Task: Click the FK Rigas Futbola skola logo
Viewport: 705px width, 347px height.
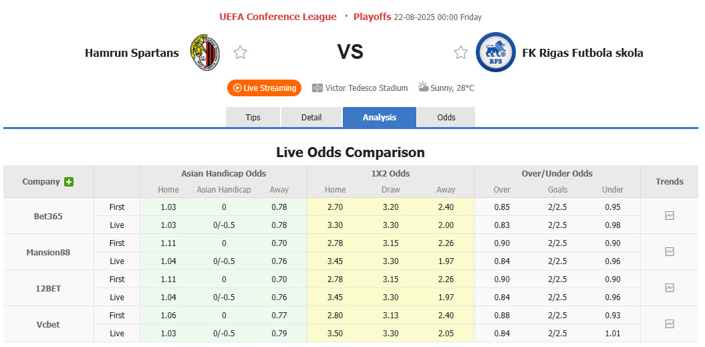Action: click(x=496, y=53)
